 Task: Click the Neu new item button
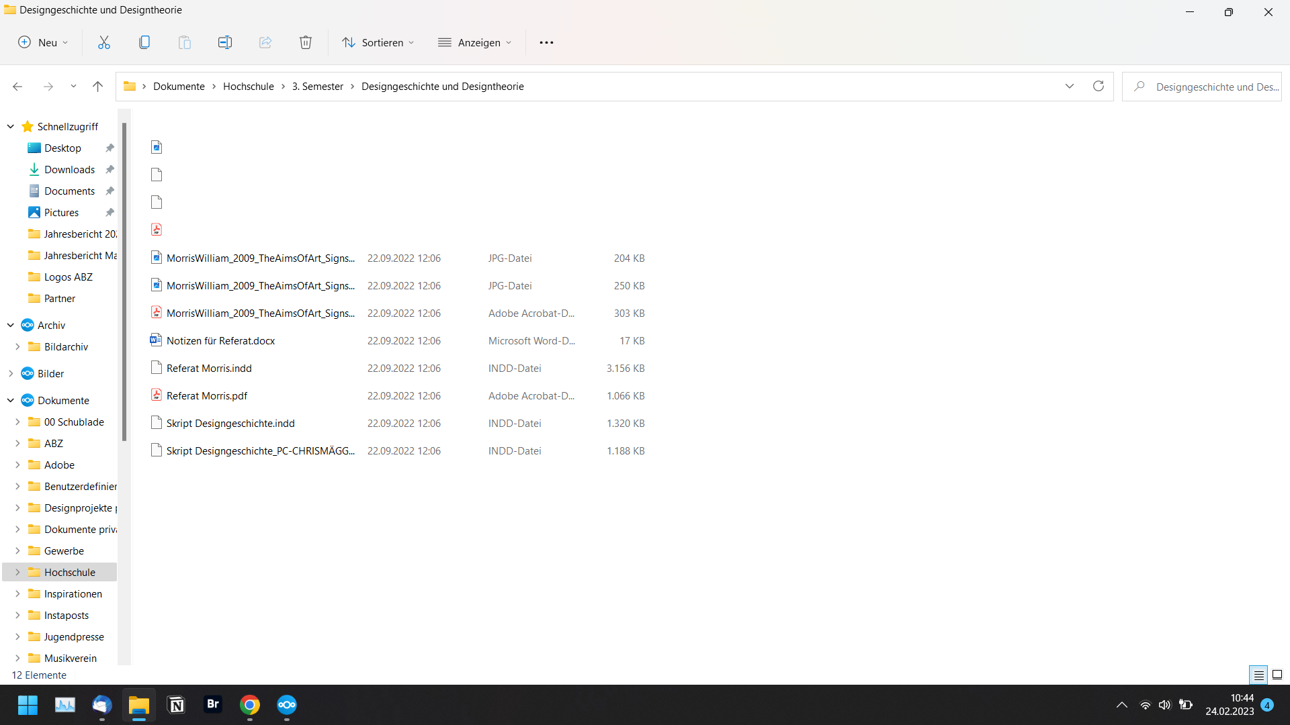43,42
